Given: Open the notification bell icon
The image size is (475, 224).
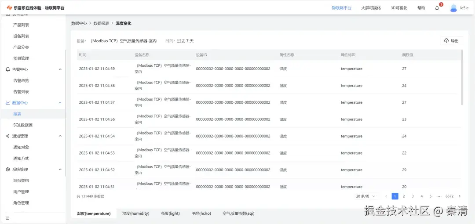Looking at the screenshot, I should pos(437,8).
